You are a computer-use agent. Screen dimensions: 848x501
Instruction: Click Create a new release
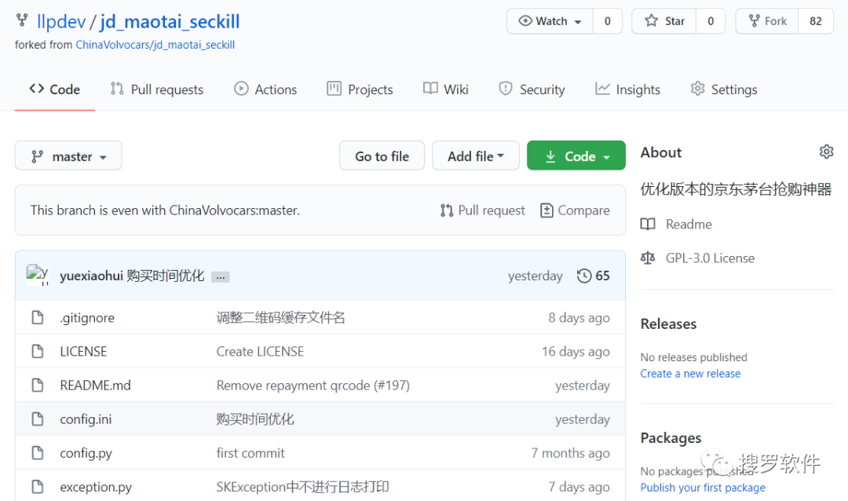pyautogui.click(x=690, y=374)
